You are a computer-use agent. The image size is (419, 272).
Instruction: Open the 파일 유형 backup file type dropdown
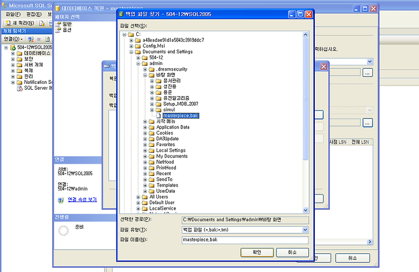pyautogui.click(x=305, y=229)
